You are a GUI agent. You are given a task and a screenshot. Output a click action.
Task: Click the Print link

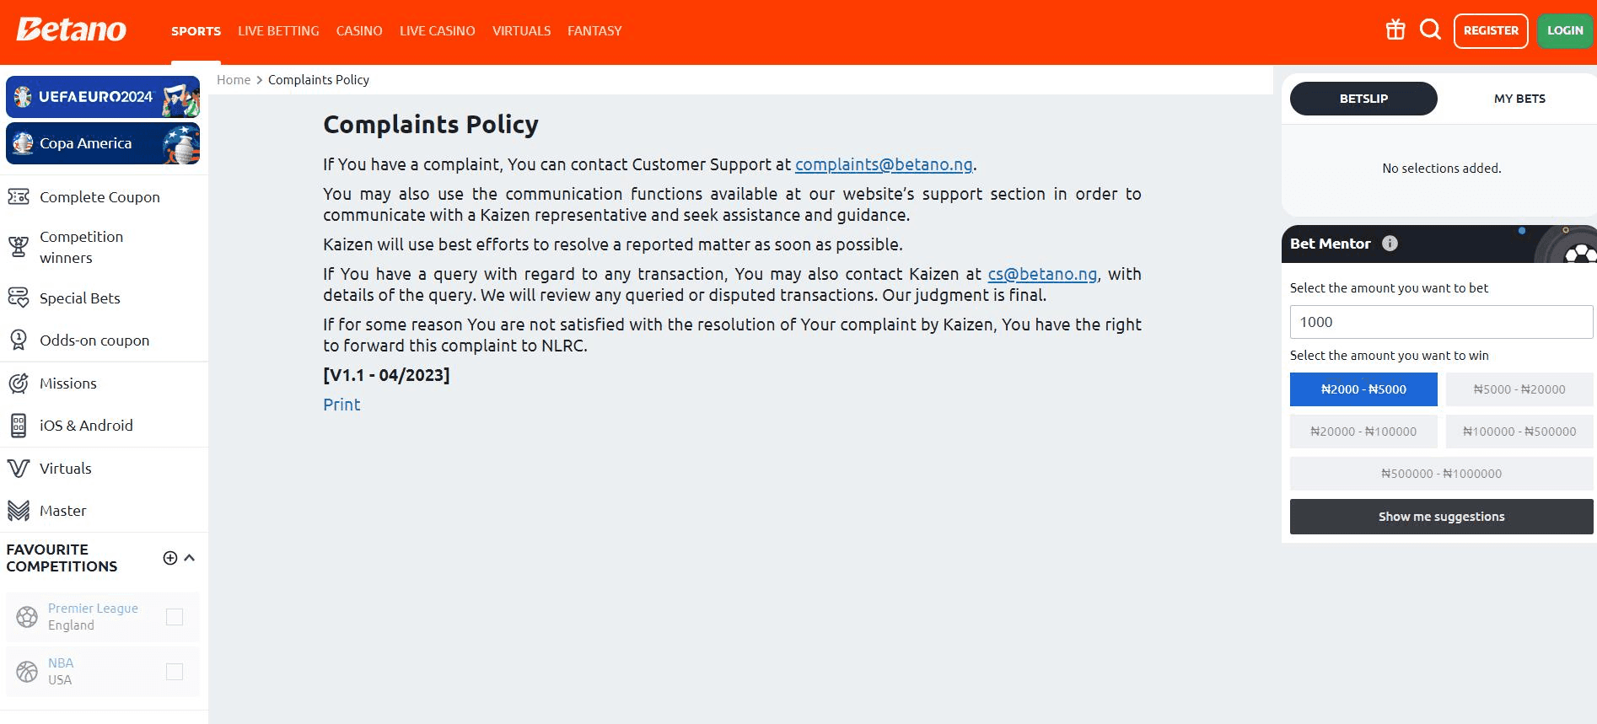(x=341, y=405)
